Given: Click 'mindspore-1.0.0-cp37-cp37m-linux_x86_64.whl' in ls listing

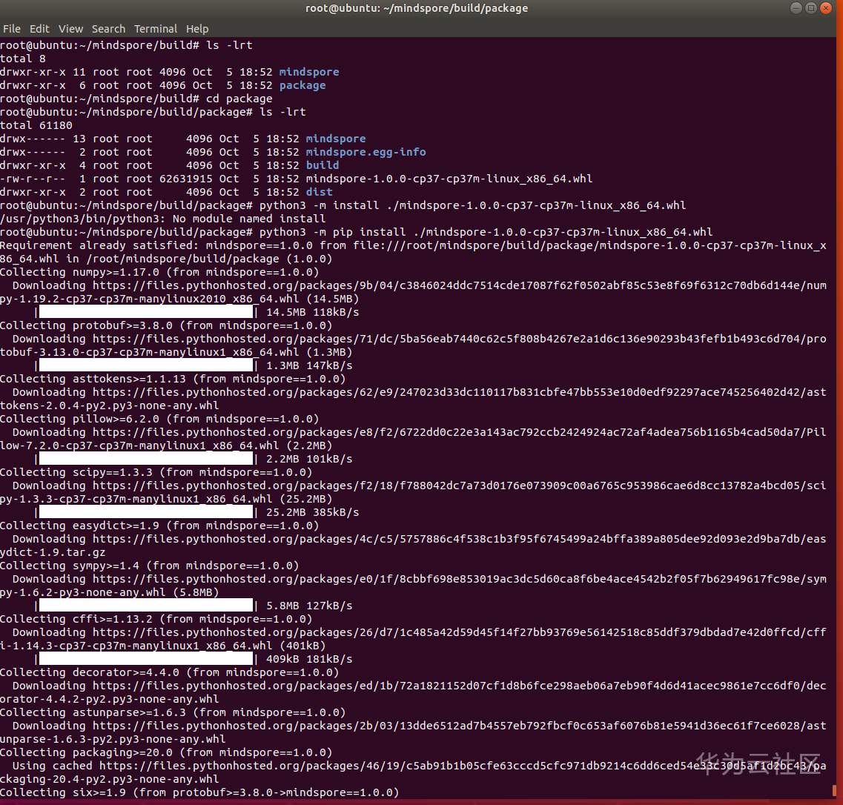Looking at the screenshot, I should (x=449, y=179).
